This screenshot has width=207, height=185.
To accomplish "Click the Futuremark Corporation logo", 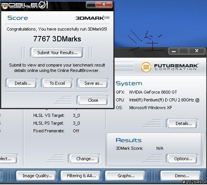I will (x=169, y=67).
